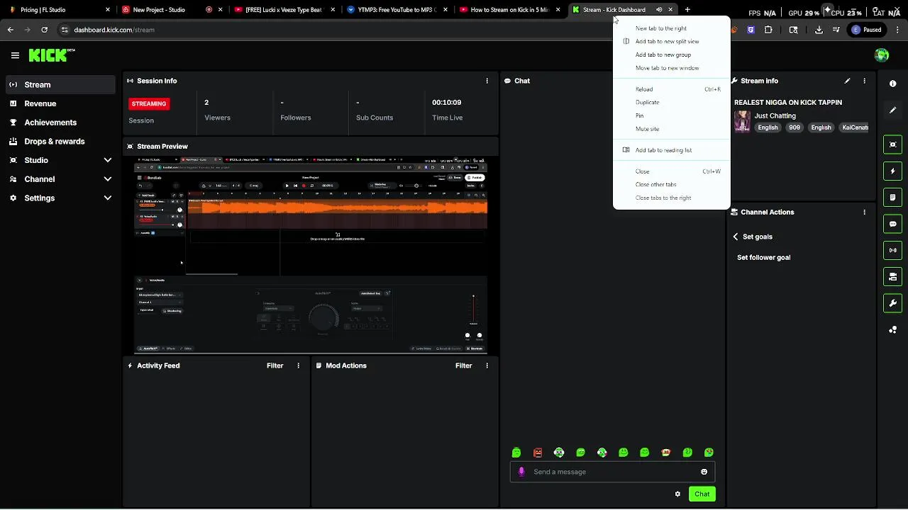Screen dimensions: 908x510
Task: Open the Kick hamburger menu
Action: click(x=15, y=55)
